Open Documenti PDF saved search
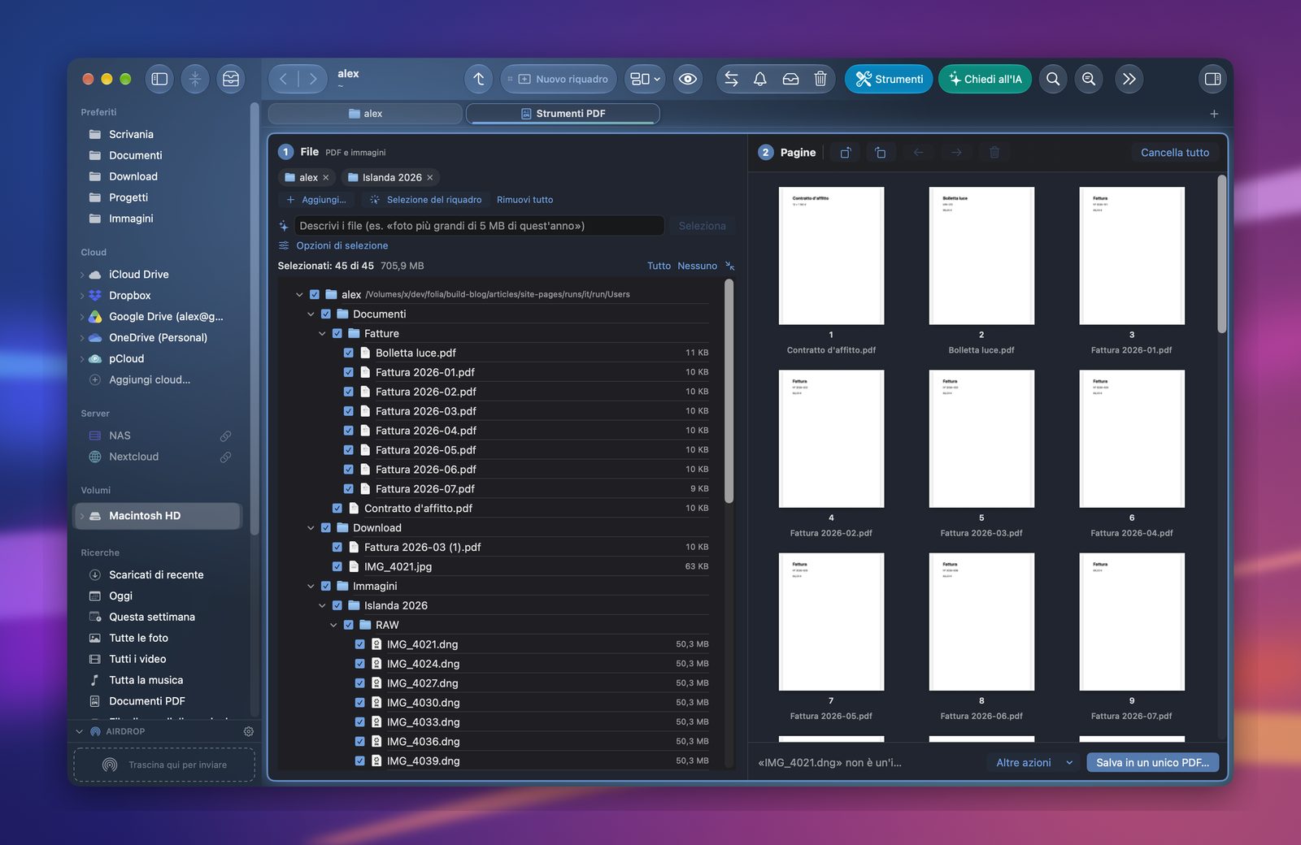1301x845 pixels. coord(147,701)
